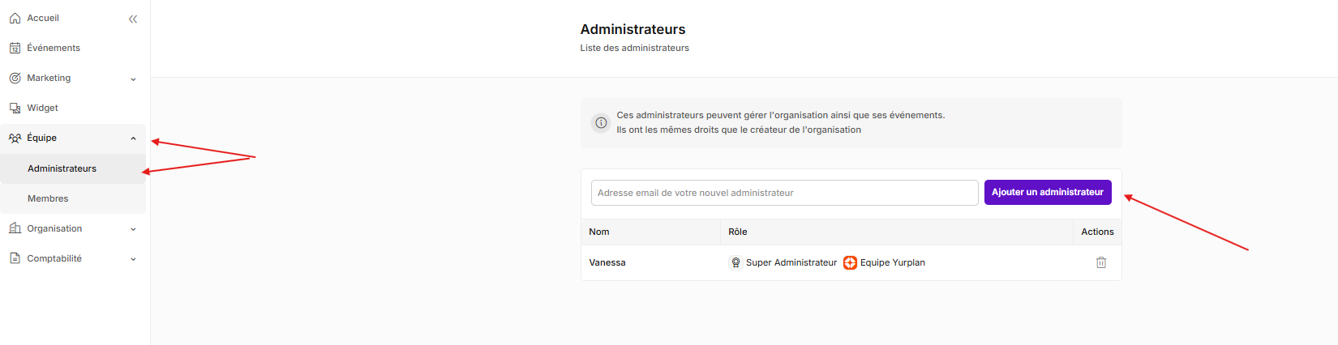Click the Comptabilité document icon

[15, 258]
